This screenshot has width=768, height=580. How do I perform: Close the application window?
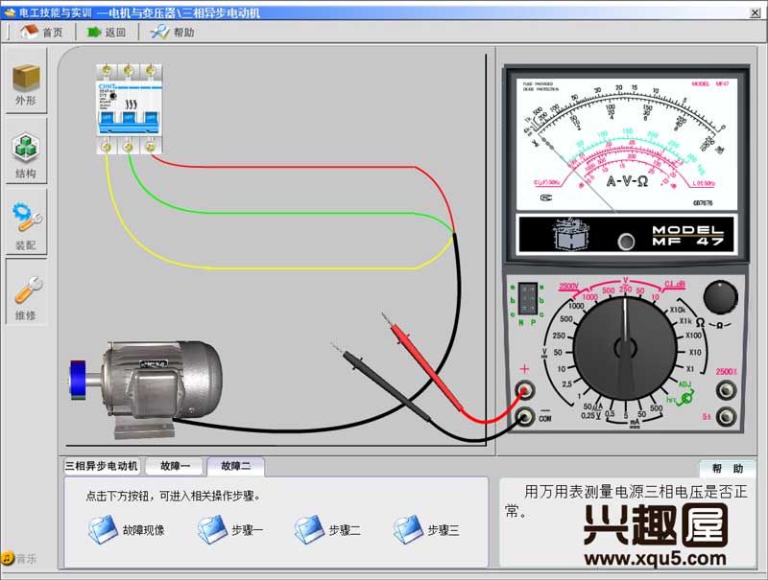[756, 12]
